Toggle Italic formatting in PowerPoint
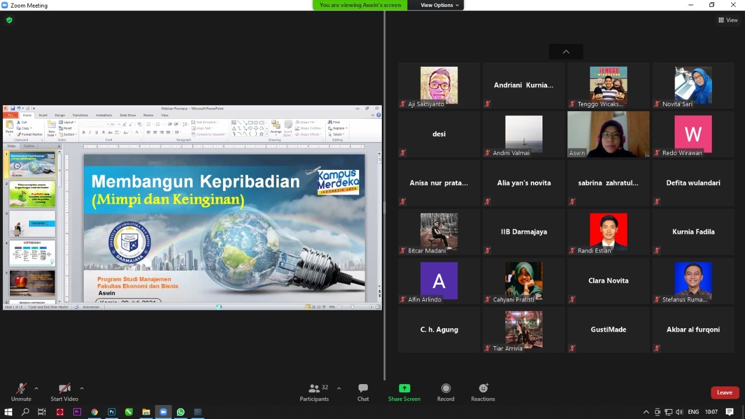 click(90, 133)
